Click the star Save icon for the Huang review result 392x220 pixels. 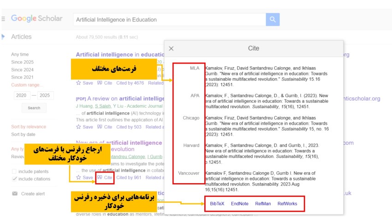click(78, 127)
